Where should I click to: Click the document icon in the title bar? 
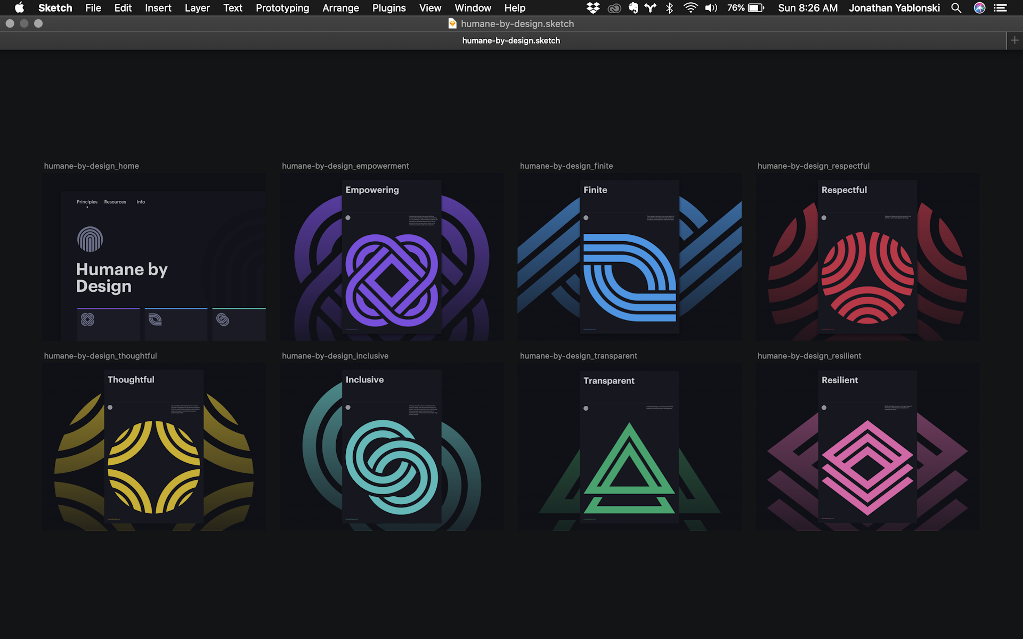[452, 23]
